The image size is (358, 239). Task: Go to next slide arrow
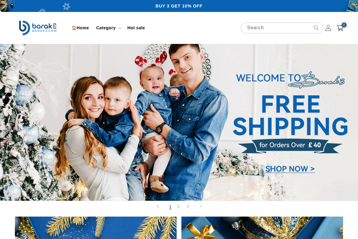(188, 206)
